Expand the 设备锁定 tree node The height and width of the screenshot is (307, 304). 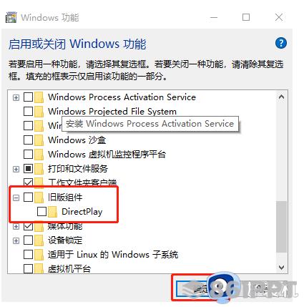click(16, 240)
